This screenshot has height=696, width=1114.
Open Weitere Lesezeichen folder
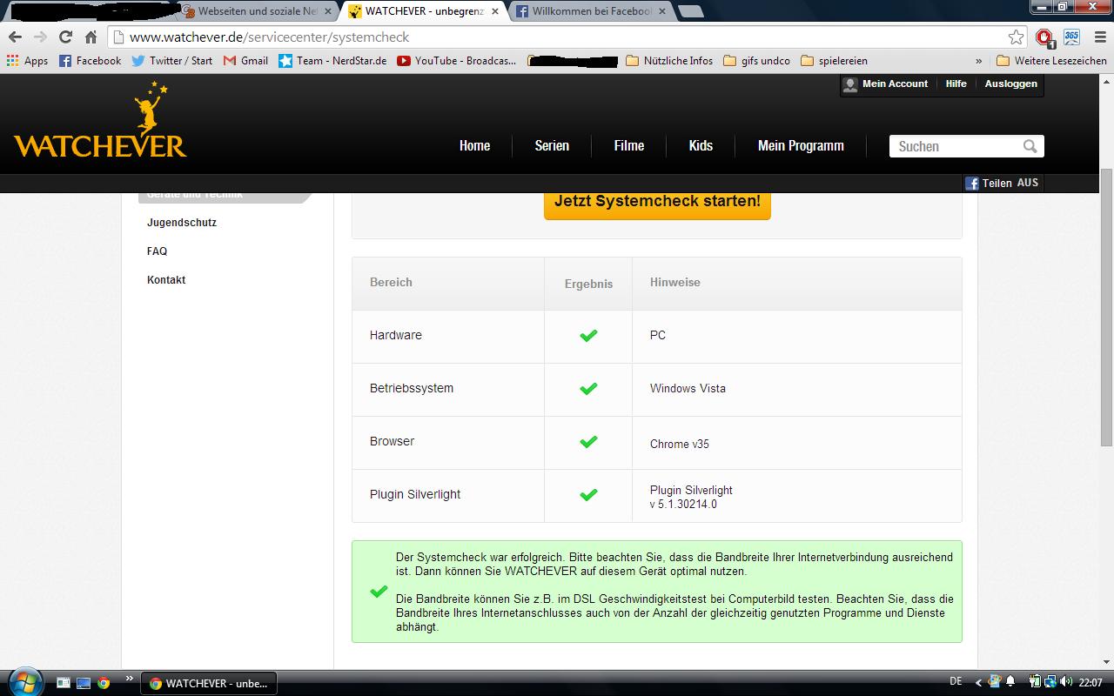click(1051, 61)
